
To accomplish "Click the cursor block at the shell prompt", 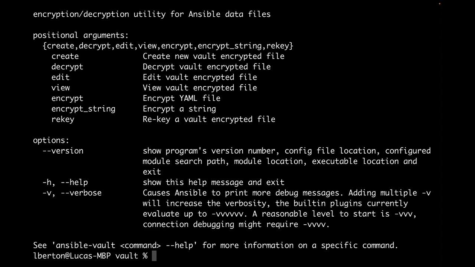I will 154,256.
